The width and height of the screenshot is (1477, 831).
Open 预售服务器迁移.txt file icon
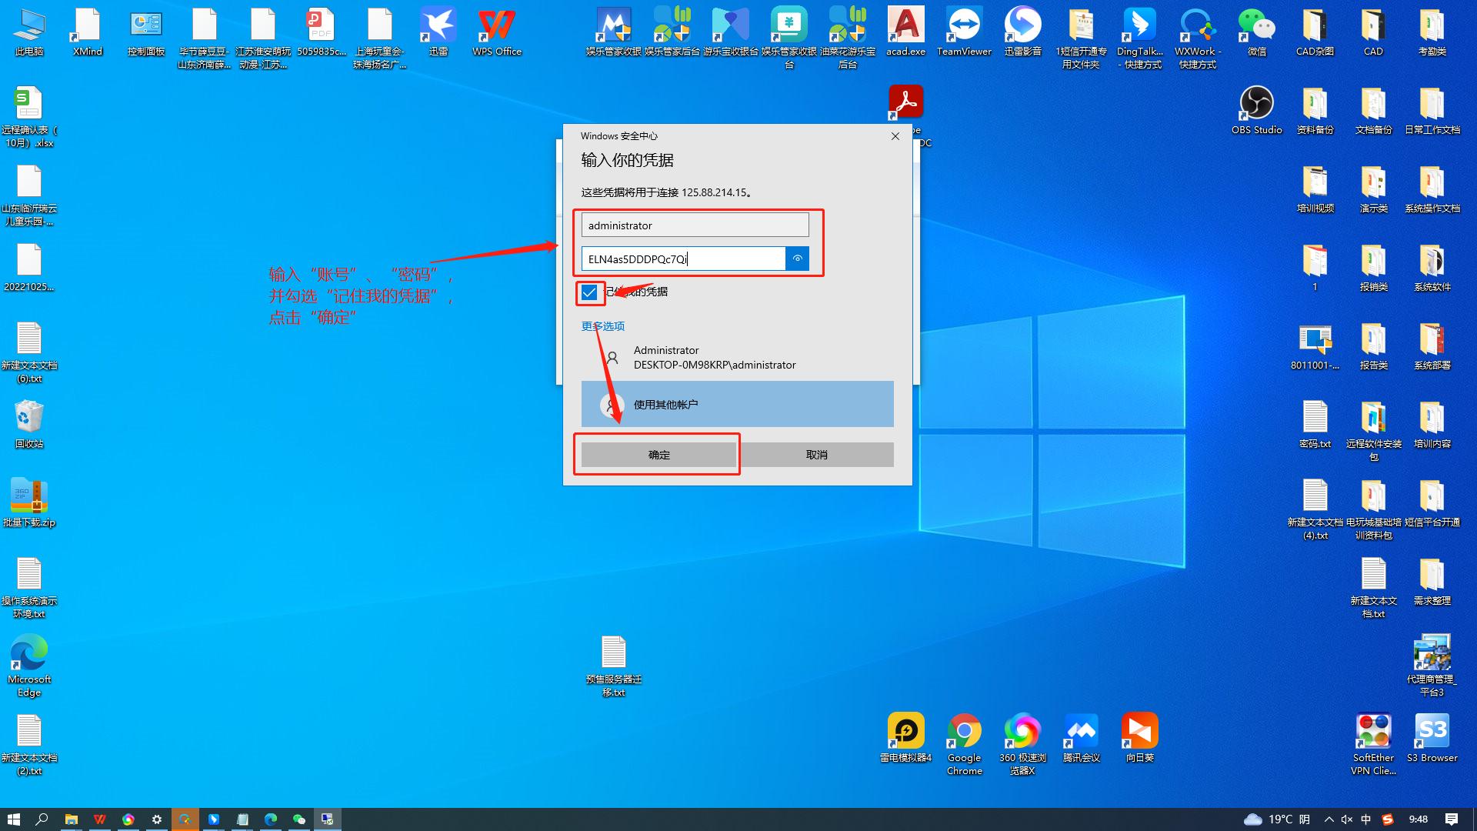coord(614,666)
